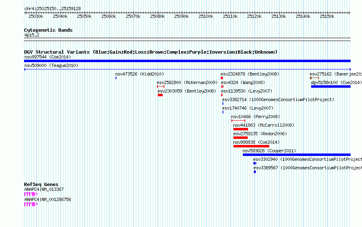Click the esv2759235 (Redon2006) label
This screenshot has width=362, height=227.
point(260,134)
